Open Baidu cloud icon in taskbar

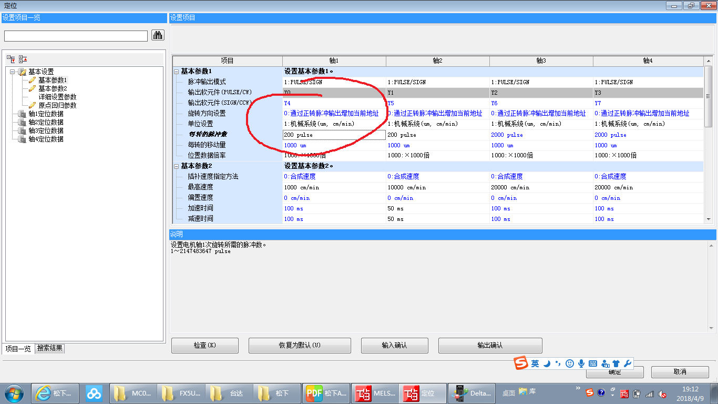pyautogui.click(x=94, y=393)
